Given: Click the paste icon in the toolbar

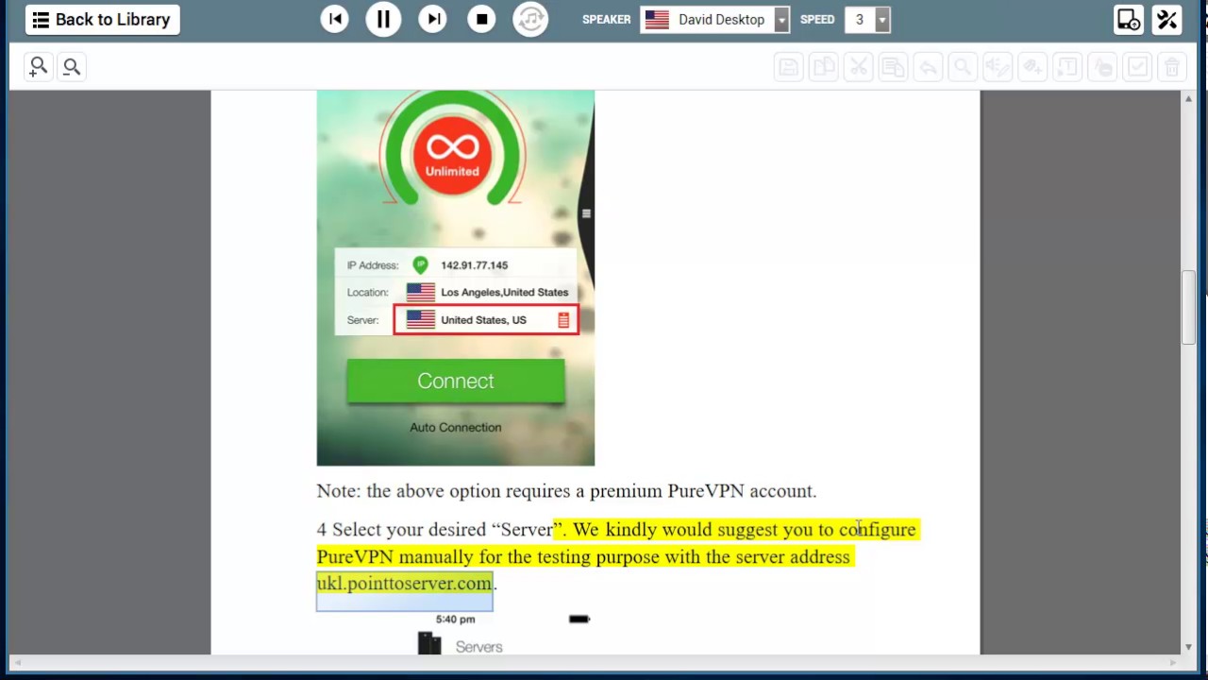Looking at the screenshot, I should (893, 67).
